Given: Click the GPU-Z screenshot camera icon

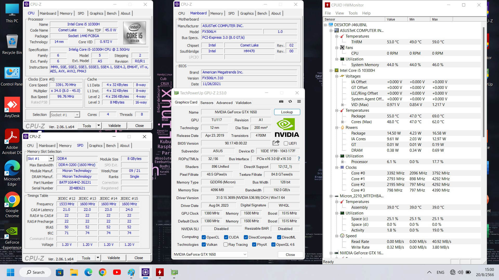Looking at the screenshot, I should point(281,102).
